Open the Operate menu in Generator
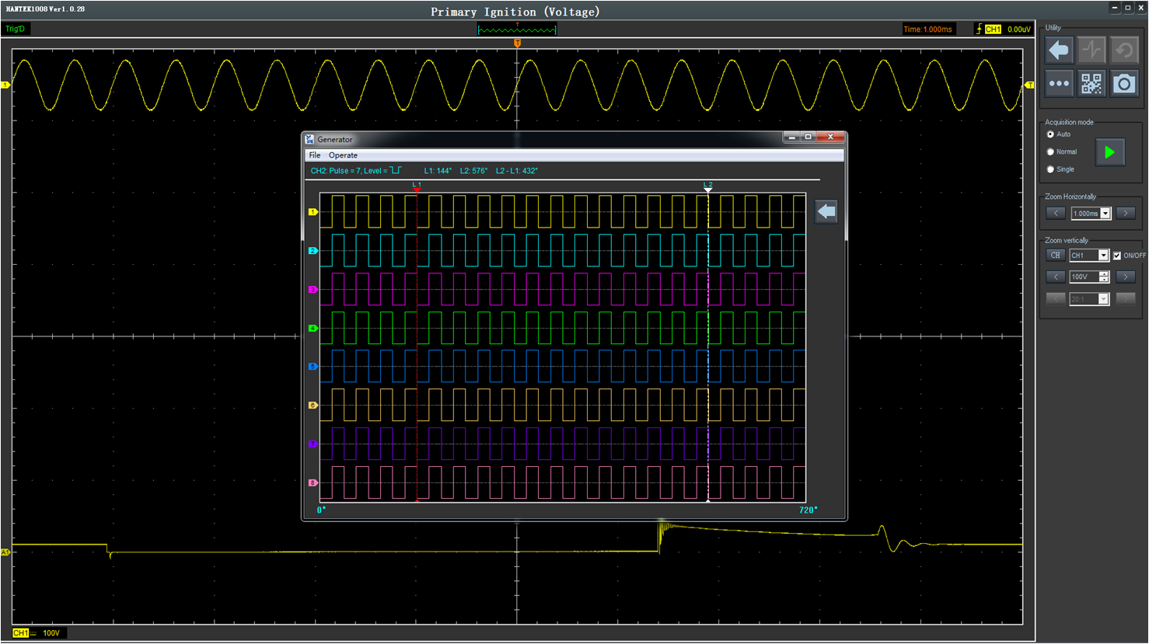This screenshot has height=644, width=1149. coord(343,155)
